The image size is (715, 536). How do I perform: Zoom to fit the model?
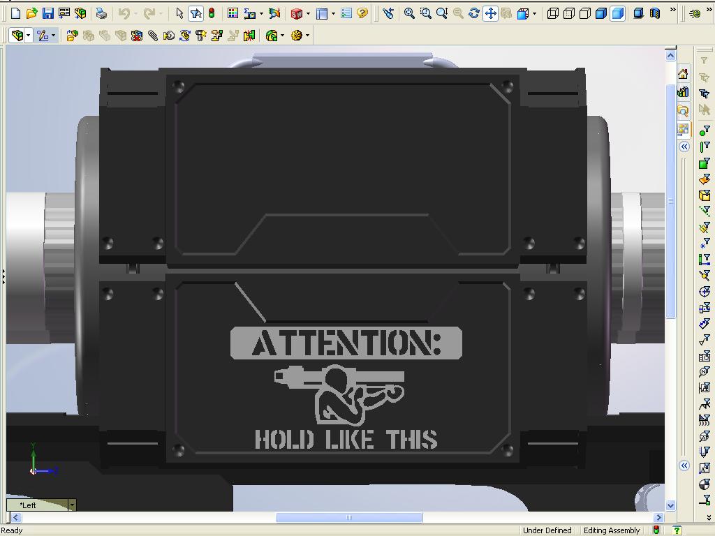point(409,13)
